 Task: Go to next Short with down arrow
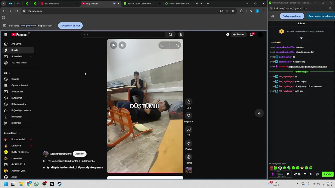point(259,113)
